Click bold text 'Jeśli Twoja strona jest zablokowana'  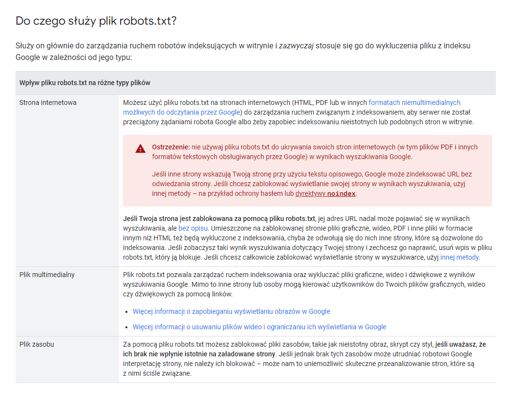219,219
